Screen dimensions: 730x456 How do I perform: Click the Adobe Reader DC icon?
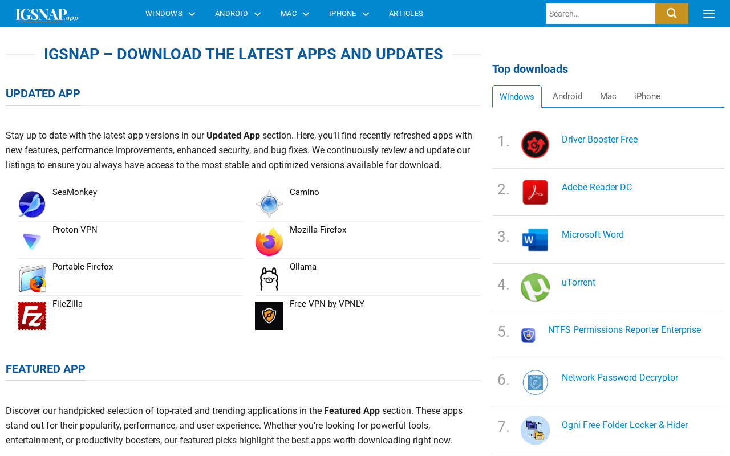click(535, 192)
